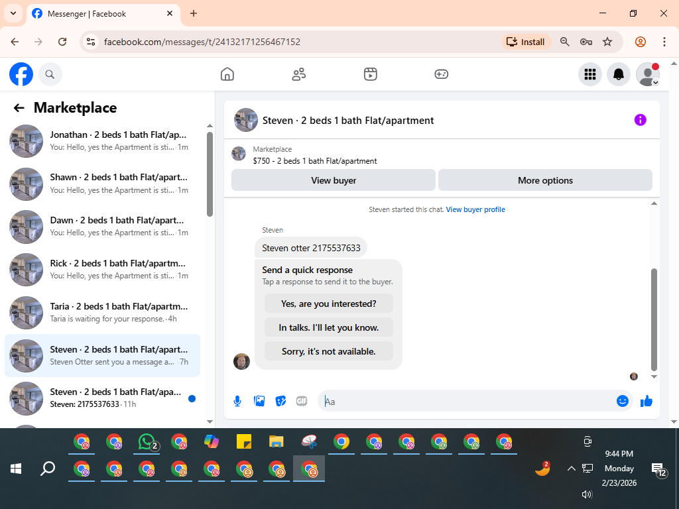Open Windows taskbar search
This screenshot has height=509, width=679.
(x=48, y=469)
